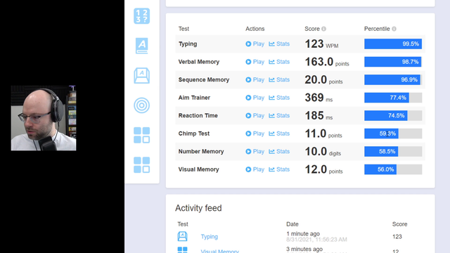Open Stats for Visual Memory
The image size is (450, 253).
click(279, 169)
